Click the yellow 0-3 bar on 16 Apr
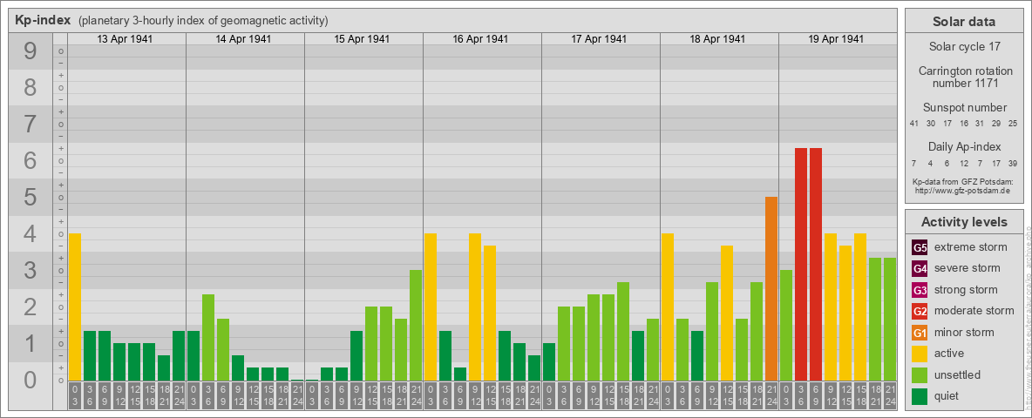The width and height of the screenshot is (1032, 418). (431, 307)
